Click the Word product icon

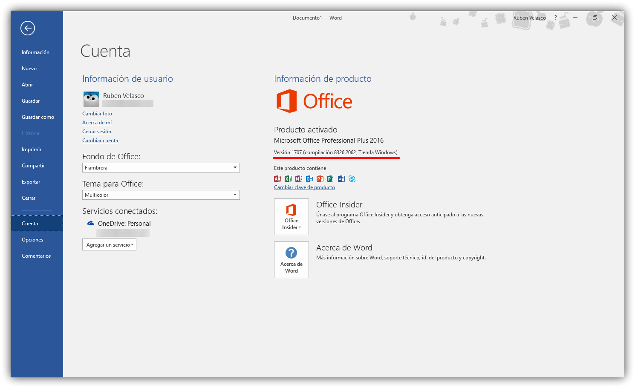(x=341, y=179)
